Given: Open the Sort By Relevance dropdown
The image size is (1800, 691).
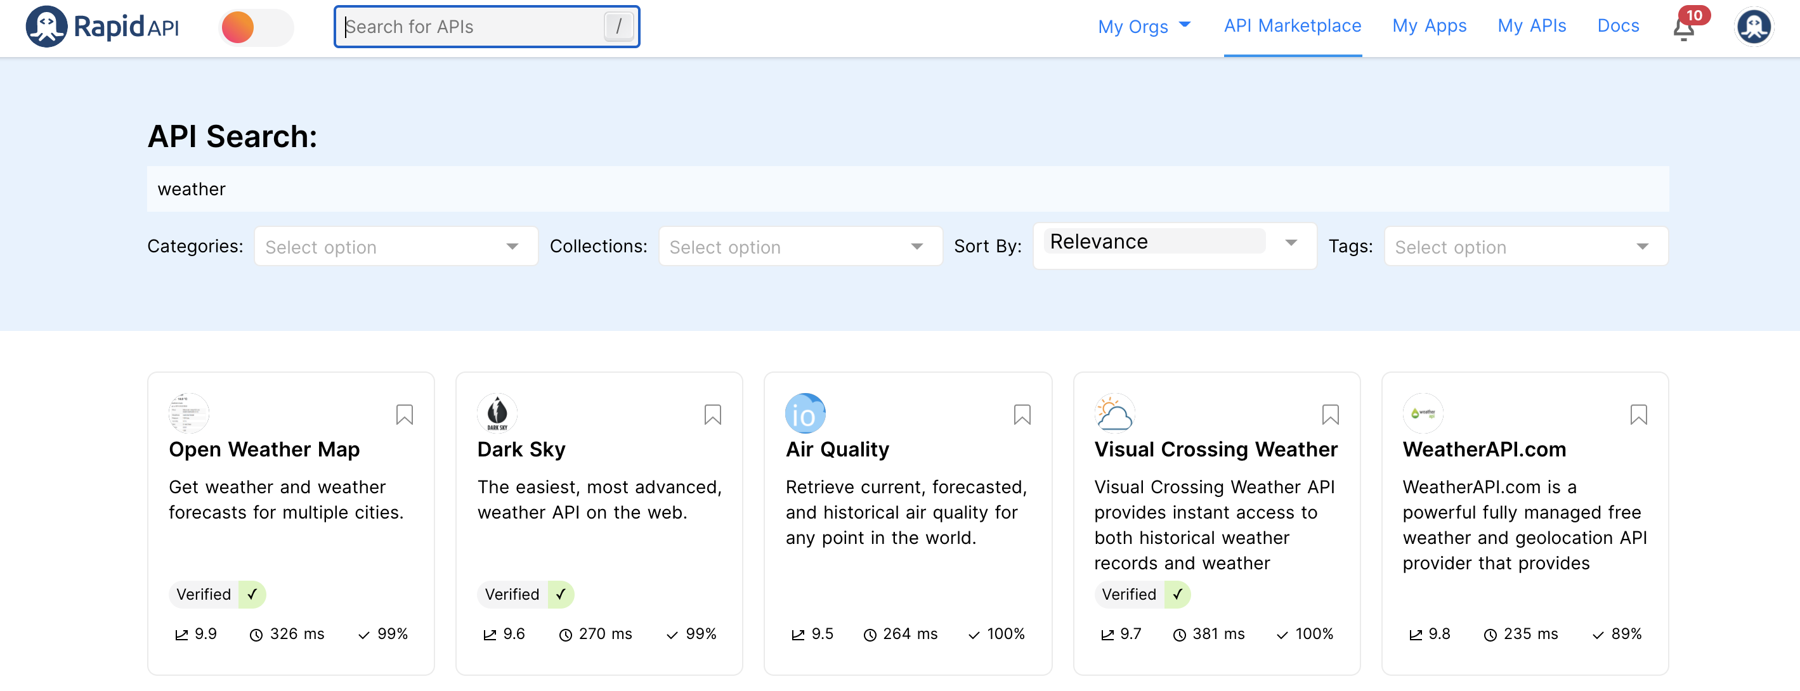Looking at the screenshot, I should tap(1174, 246).
